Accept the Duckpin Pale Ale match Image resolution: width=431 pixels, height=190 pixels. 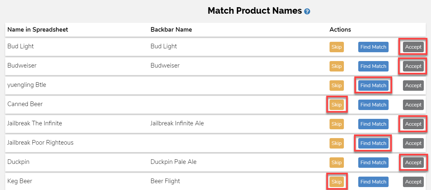pyautogui.click(x=413, y=162)
